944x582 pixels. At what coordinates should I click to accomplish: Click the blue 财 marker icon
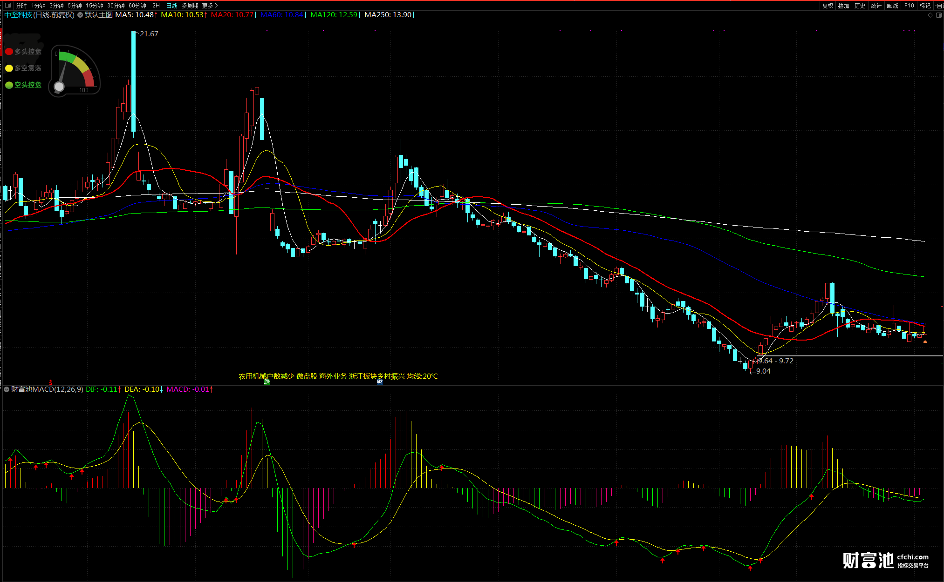[x=380, y=382]
